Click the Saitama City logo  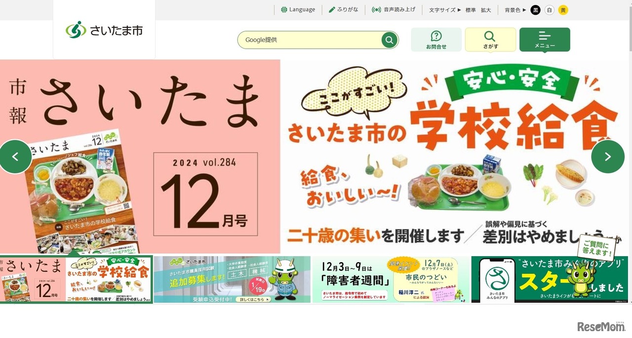coord(104,30)
